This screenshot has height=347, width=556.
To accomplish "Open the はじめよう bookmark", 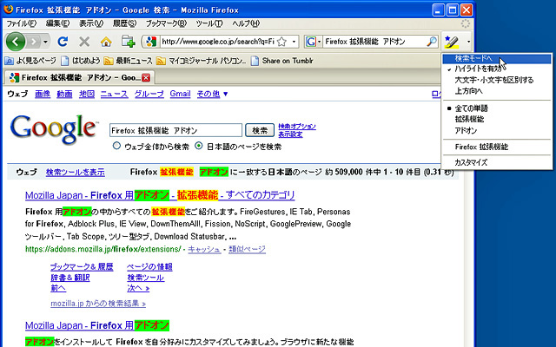I will click(81, 61).
